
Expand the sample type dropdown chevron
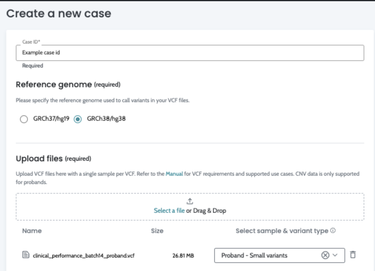[335, 255]
